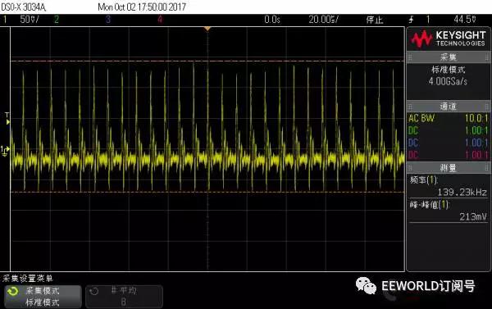Click the WeChat logo icon
492x309 pixels.
(366, 285)
